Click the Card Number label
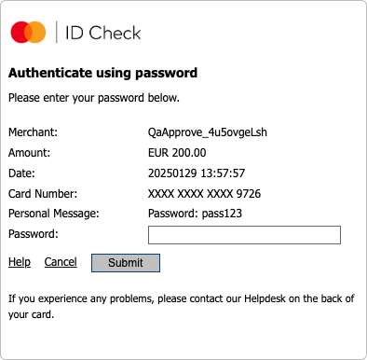The width and height of the screenshot is (367, 360). tap(43, 194)
